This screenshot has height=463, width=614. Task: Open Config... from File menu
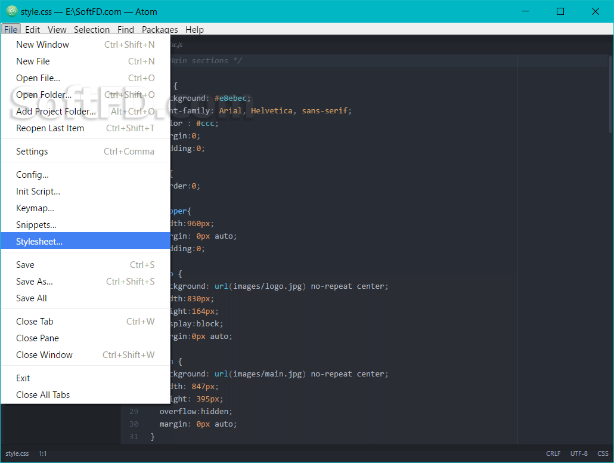point(85,174)
